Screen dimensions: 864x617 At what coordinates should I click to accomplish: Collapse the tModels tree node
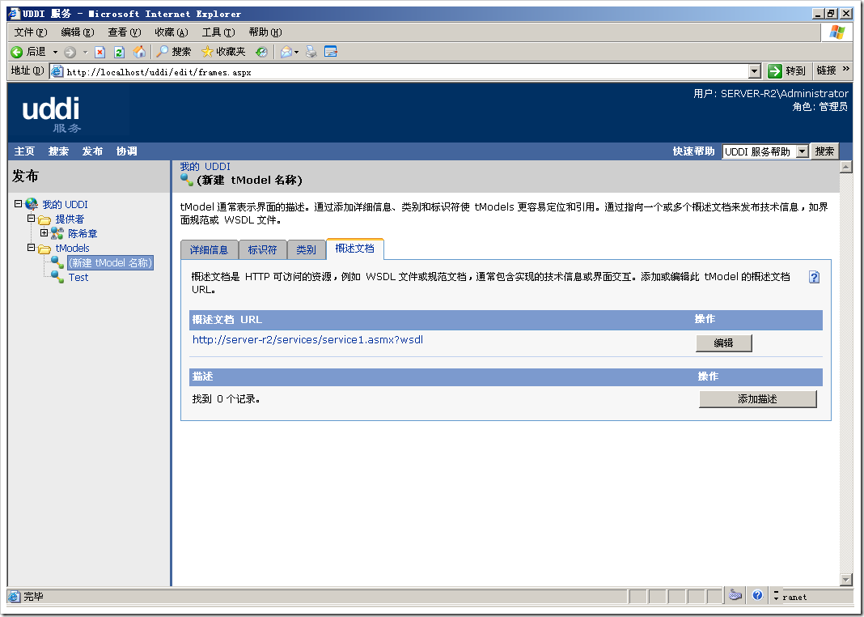coord(32,248)
